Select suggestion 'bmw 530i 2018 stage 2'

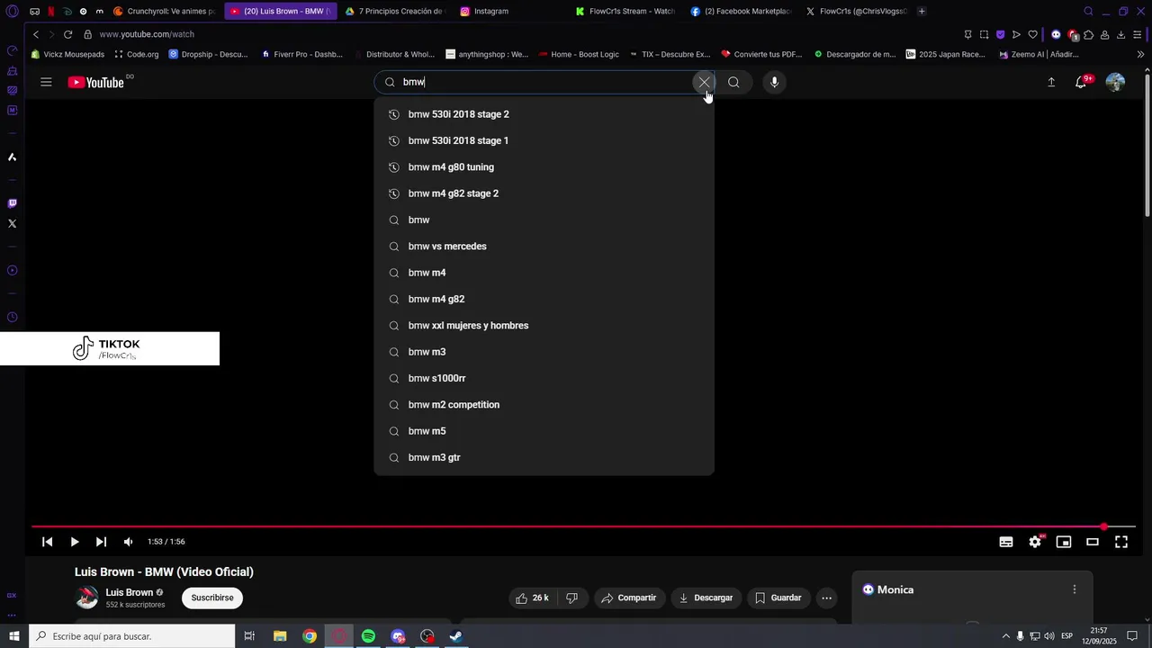(544, 114)
